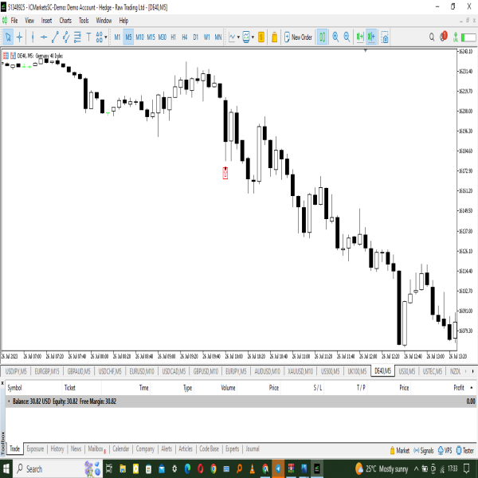478x478 pixels.
Task: Click the Signals link in status bar
Action: (x=424, y=451)
